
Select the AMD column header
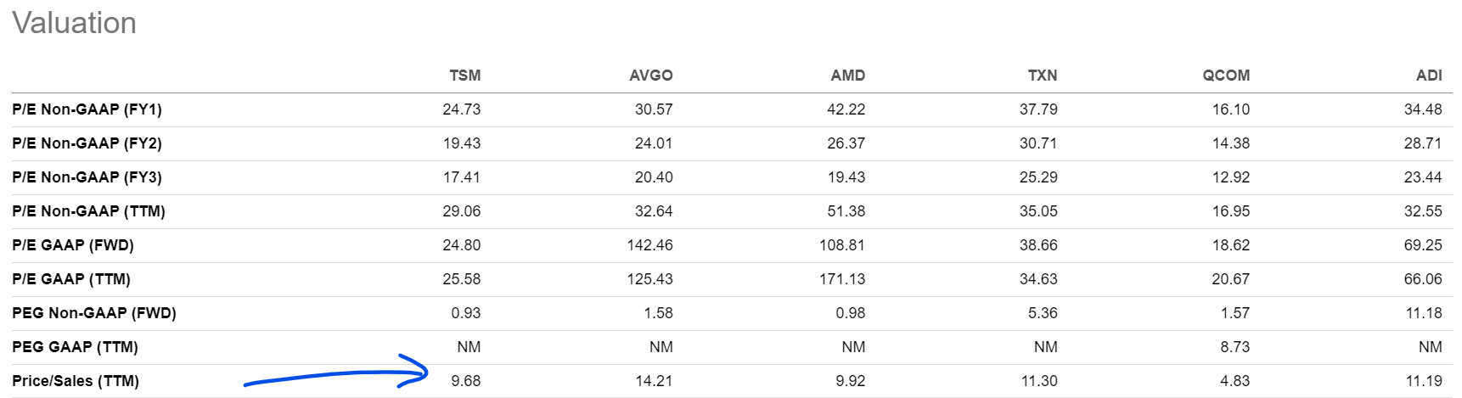click(x=847, y=76)
